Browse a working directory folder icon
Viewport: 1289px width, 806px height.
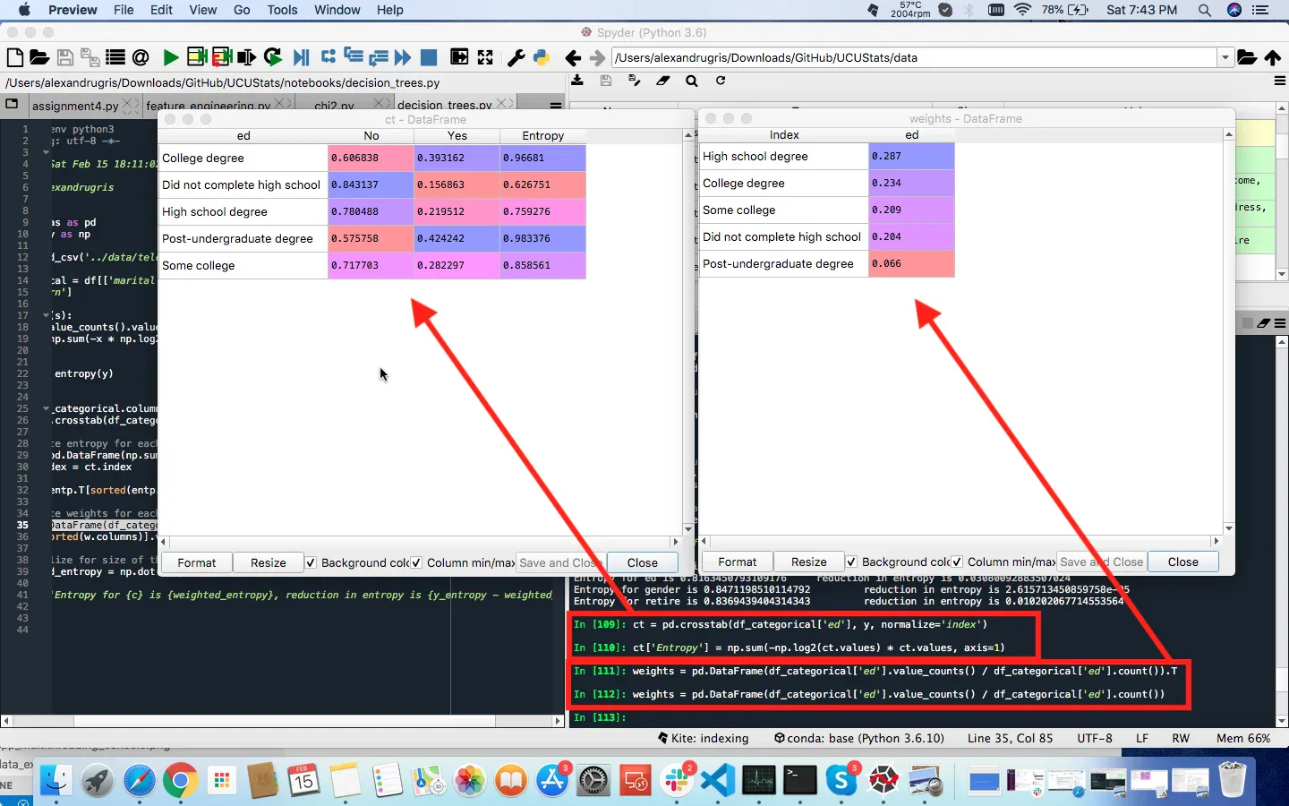tap(1247, 57)
